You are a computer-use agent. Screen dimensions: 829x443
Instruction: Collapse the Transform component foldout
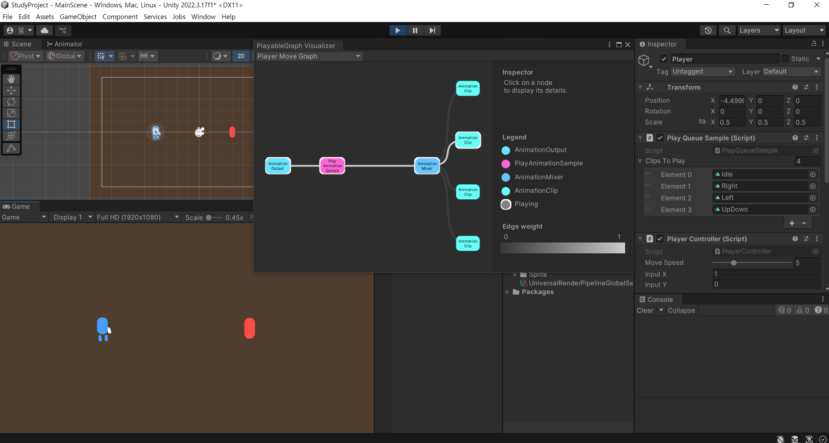640,87
